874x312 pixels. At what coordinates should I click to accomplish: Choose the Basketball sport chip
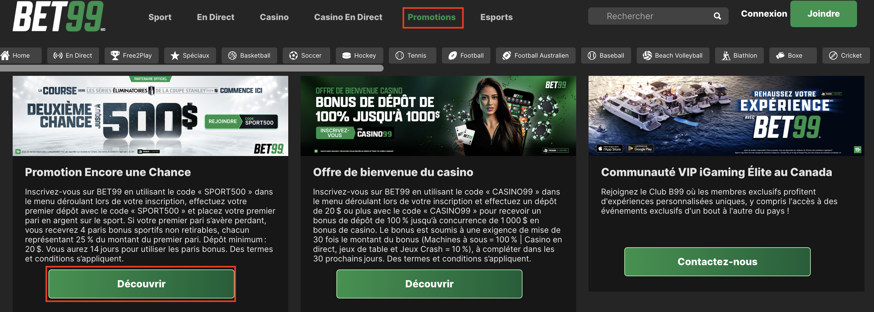pos(249,55)
